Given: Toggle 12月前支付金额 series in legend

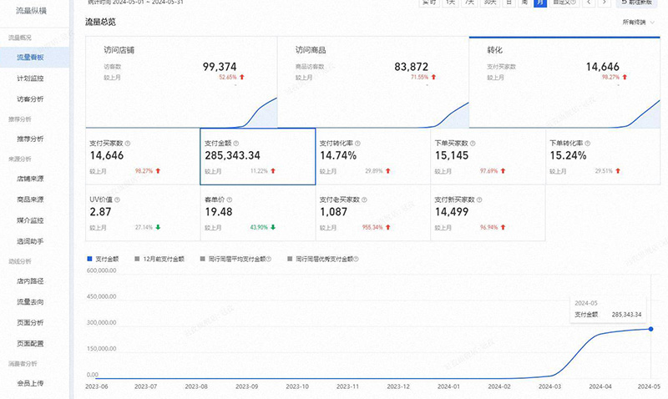Looking at the screenshot, I should 159,259.
